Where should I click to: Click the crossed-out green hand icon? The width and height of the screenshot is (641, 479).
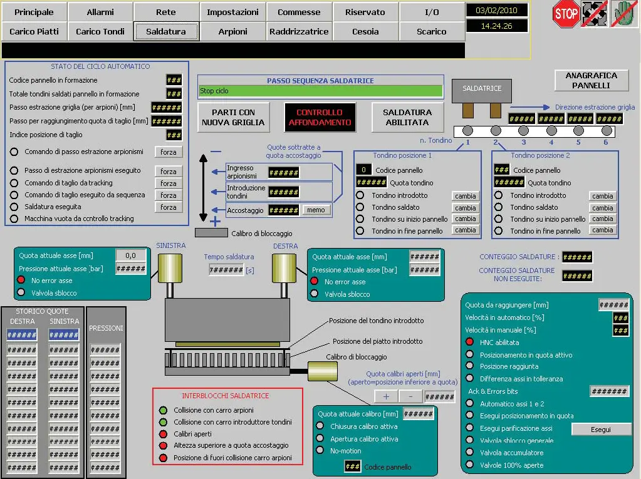click(x=623, y=14)
